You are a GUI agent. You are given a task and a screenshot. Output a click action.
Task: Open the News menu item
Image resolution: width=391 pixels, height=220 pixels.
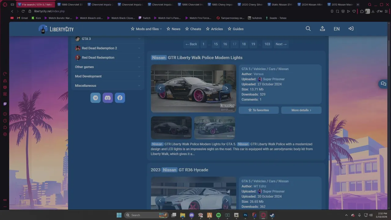click(x=174, y=29)
